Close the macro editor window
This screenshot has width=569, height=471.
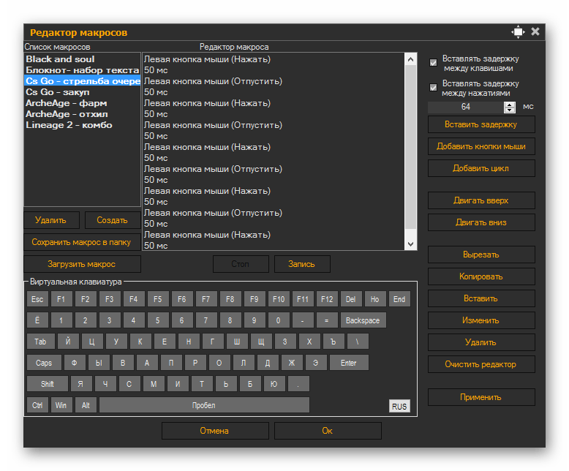click(x=535, y=32)
